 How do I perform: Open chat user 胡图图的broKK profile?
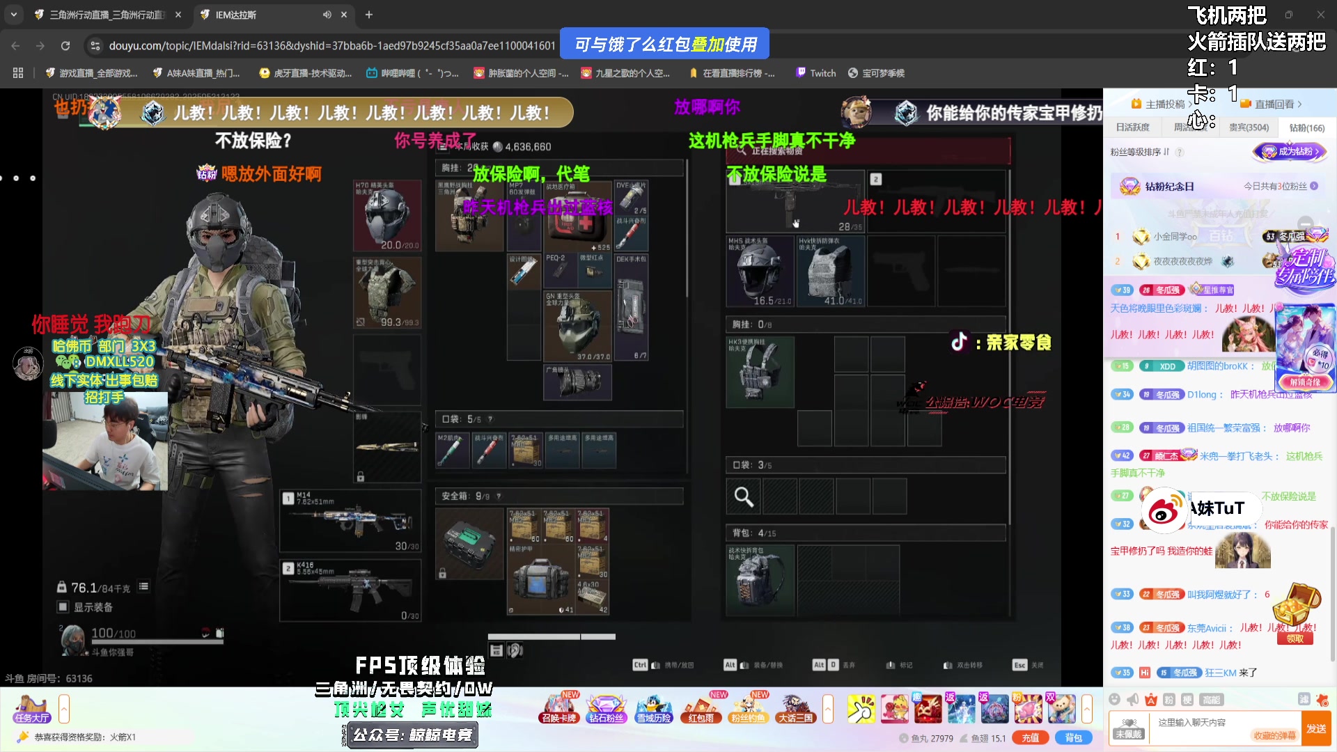1218,366
